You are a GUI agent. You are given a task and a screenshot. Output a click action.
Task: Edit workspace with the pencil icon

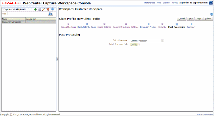click(x=43, y=9)
